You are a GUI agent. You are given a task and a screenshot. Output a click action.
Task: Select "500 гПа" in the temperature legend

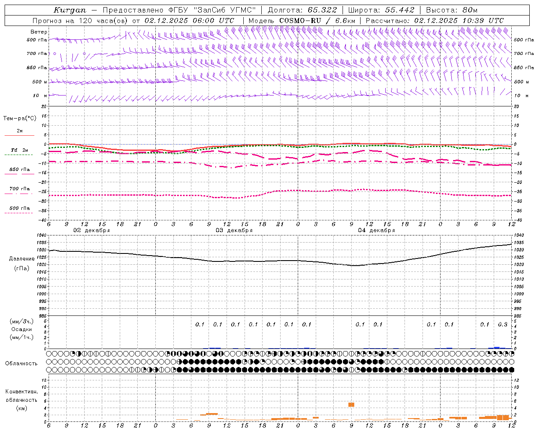click(19, 208)
